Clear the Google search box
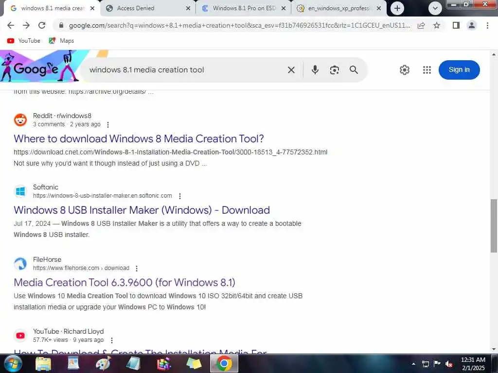This screenshot has width=498, height=373. [291, 70]
